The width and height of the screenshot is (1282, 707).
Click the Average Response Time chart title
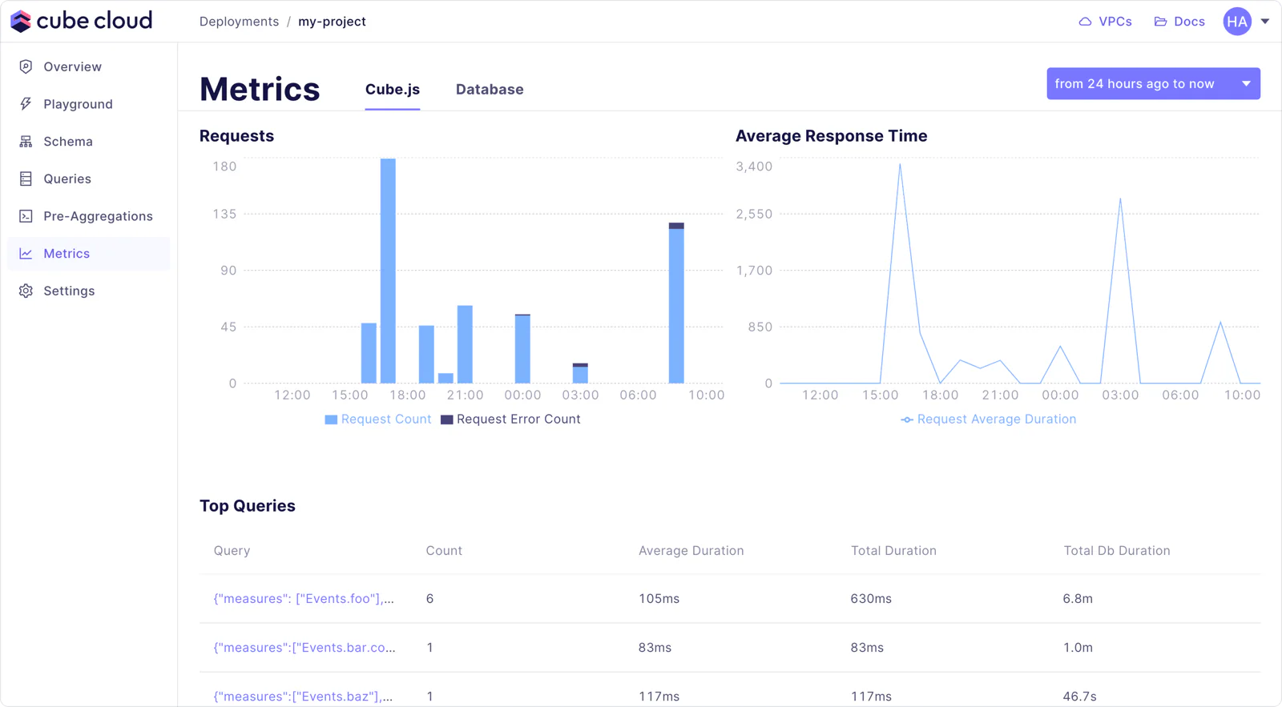pos(832,136)
